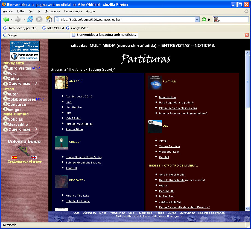Click the Partituras link in footer
The height and width of the screenshot is (229, 251).
[x=157, y=216]
